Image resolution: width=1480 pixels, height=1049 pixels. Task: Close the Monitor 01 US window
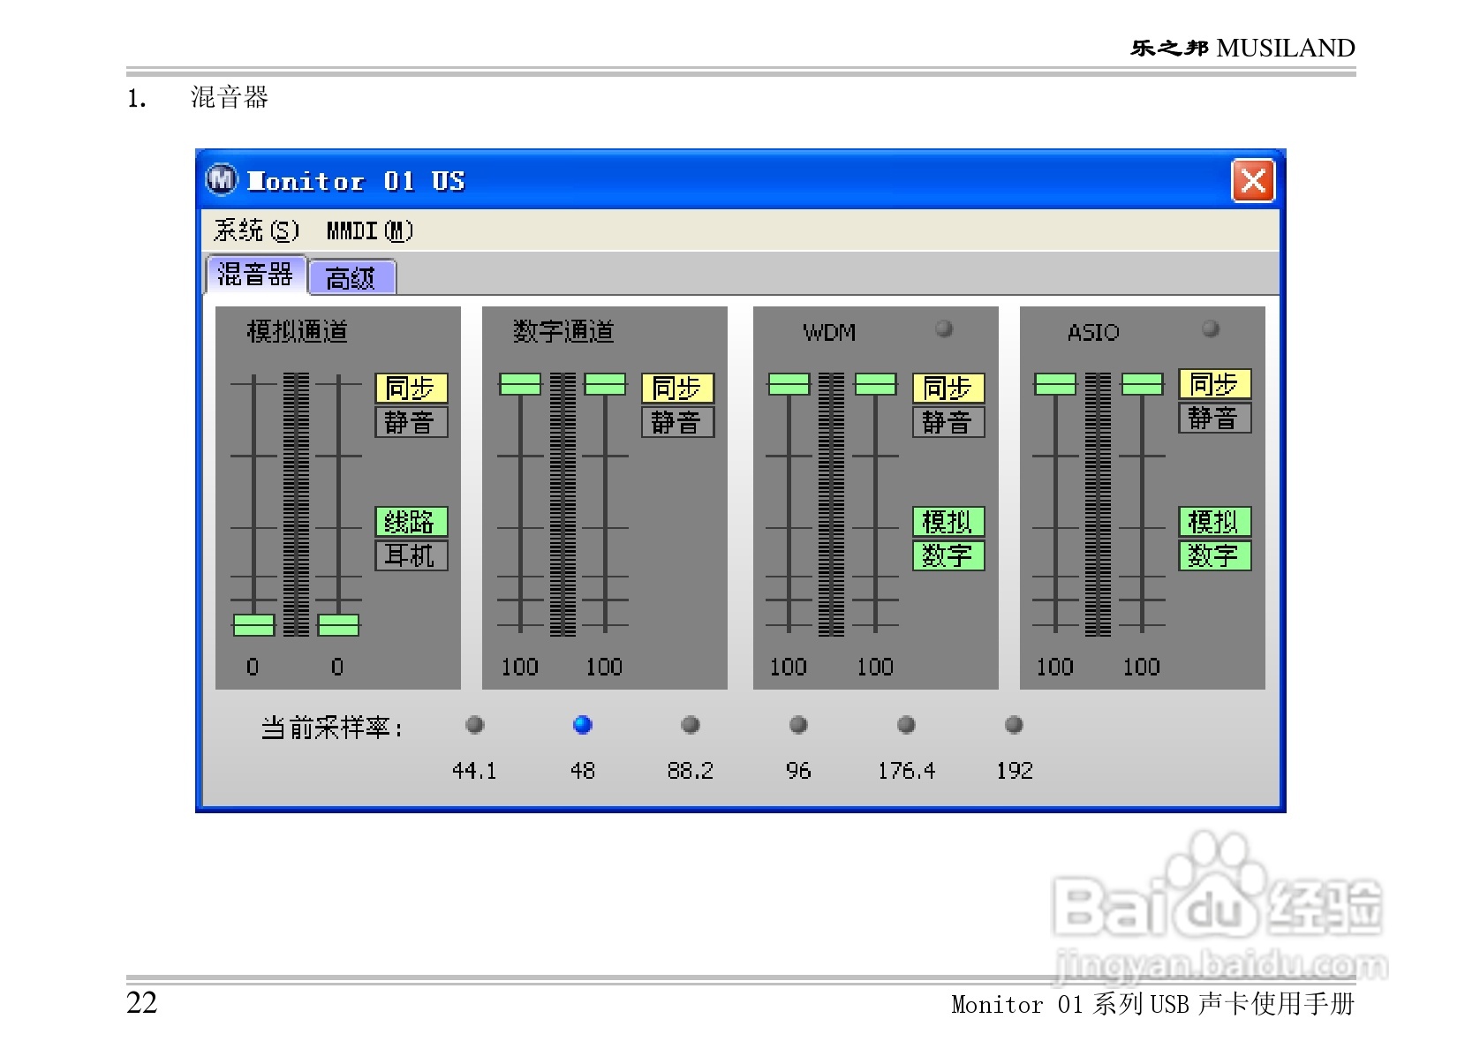click(x=1253, y=181)
